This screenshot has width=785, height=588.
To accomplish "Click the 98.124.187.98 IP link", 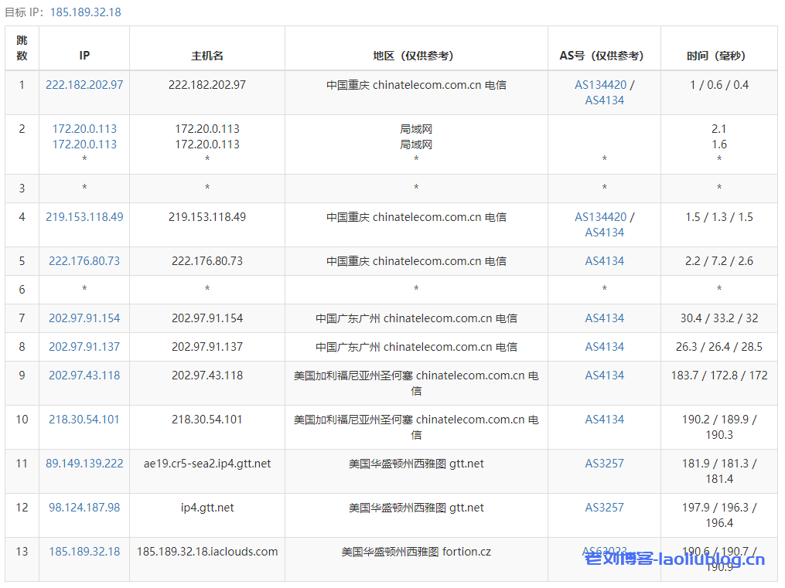I will tap(84, 508).
